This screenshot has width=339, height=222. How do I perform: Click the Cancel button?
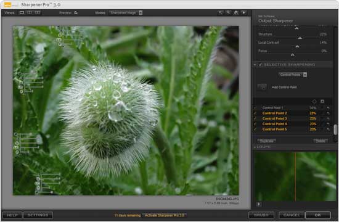[x=292, y=215]
